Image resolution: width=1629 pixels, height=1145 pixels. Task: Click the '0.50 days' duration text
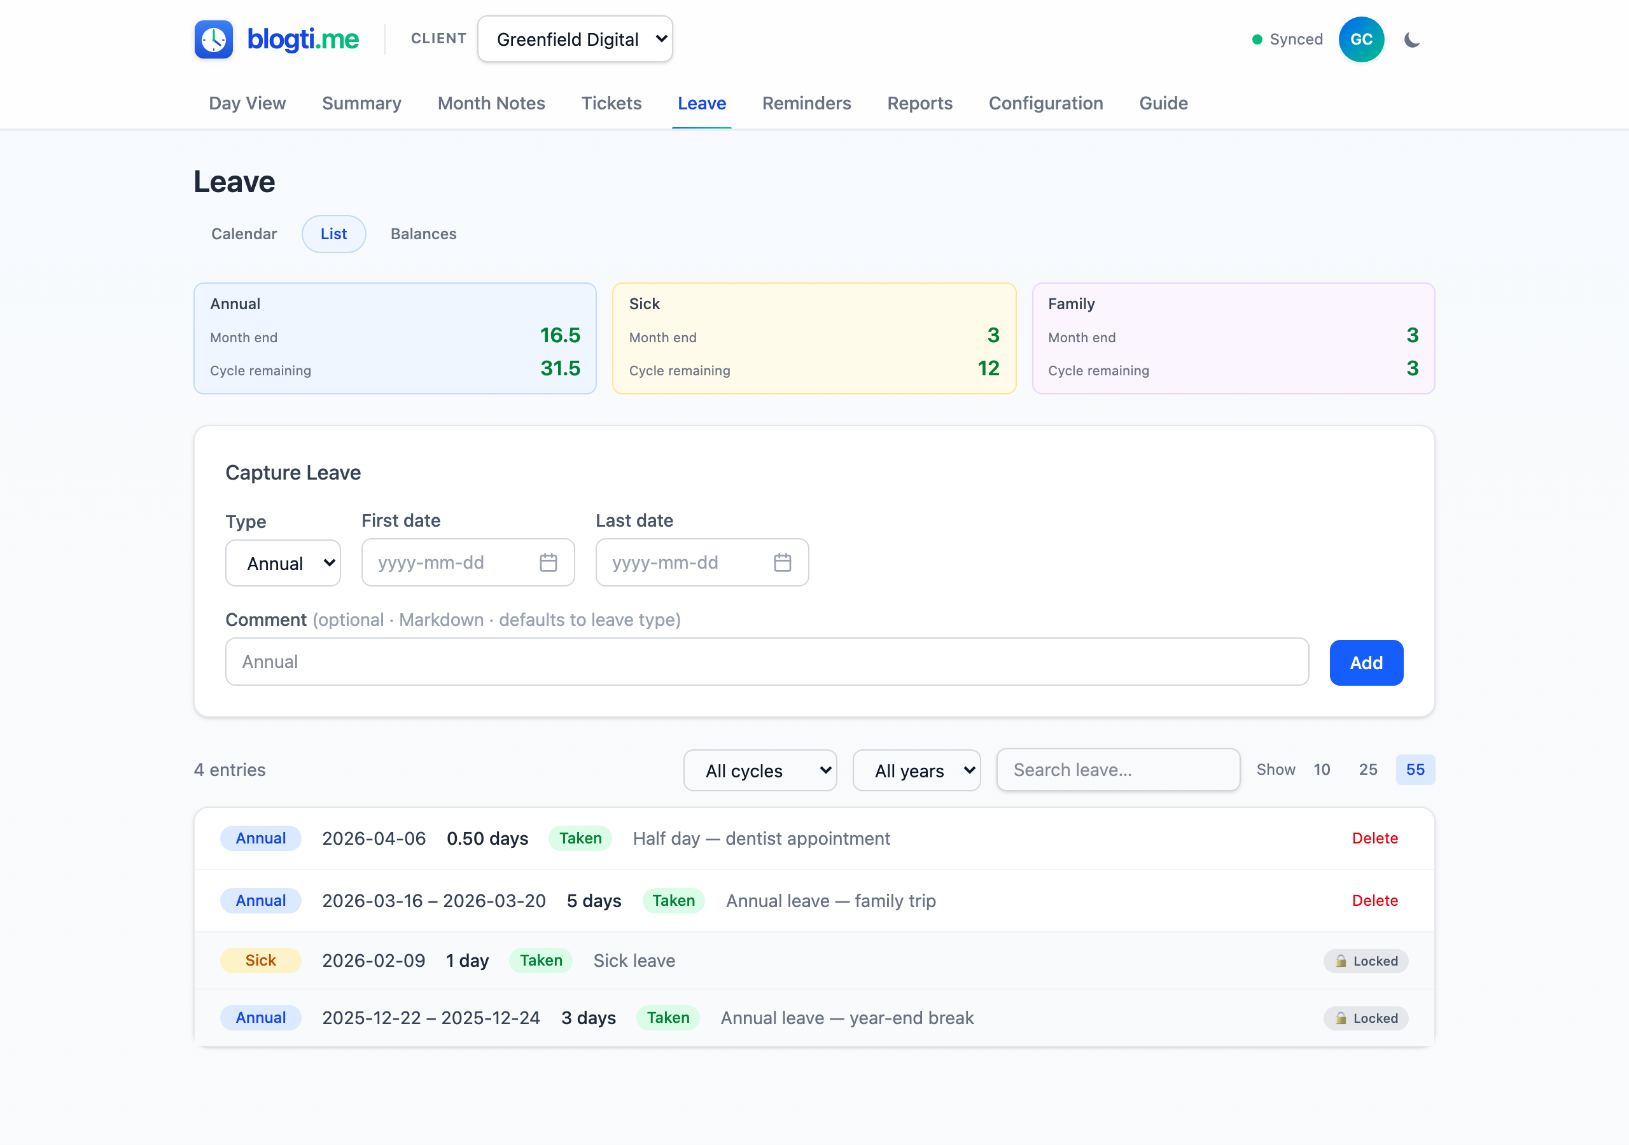coord(487,838)
